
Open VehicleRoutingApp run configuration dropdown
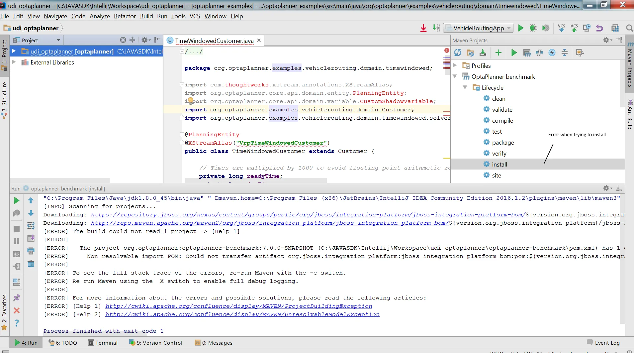click(509, 28)
